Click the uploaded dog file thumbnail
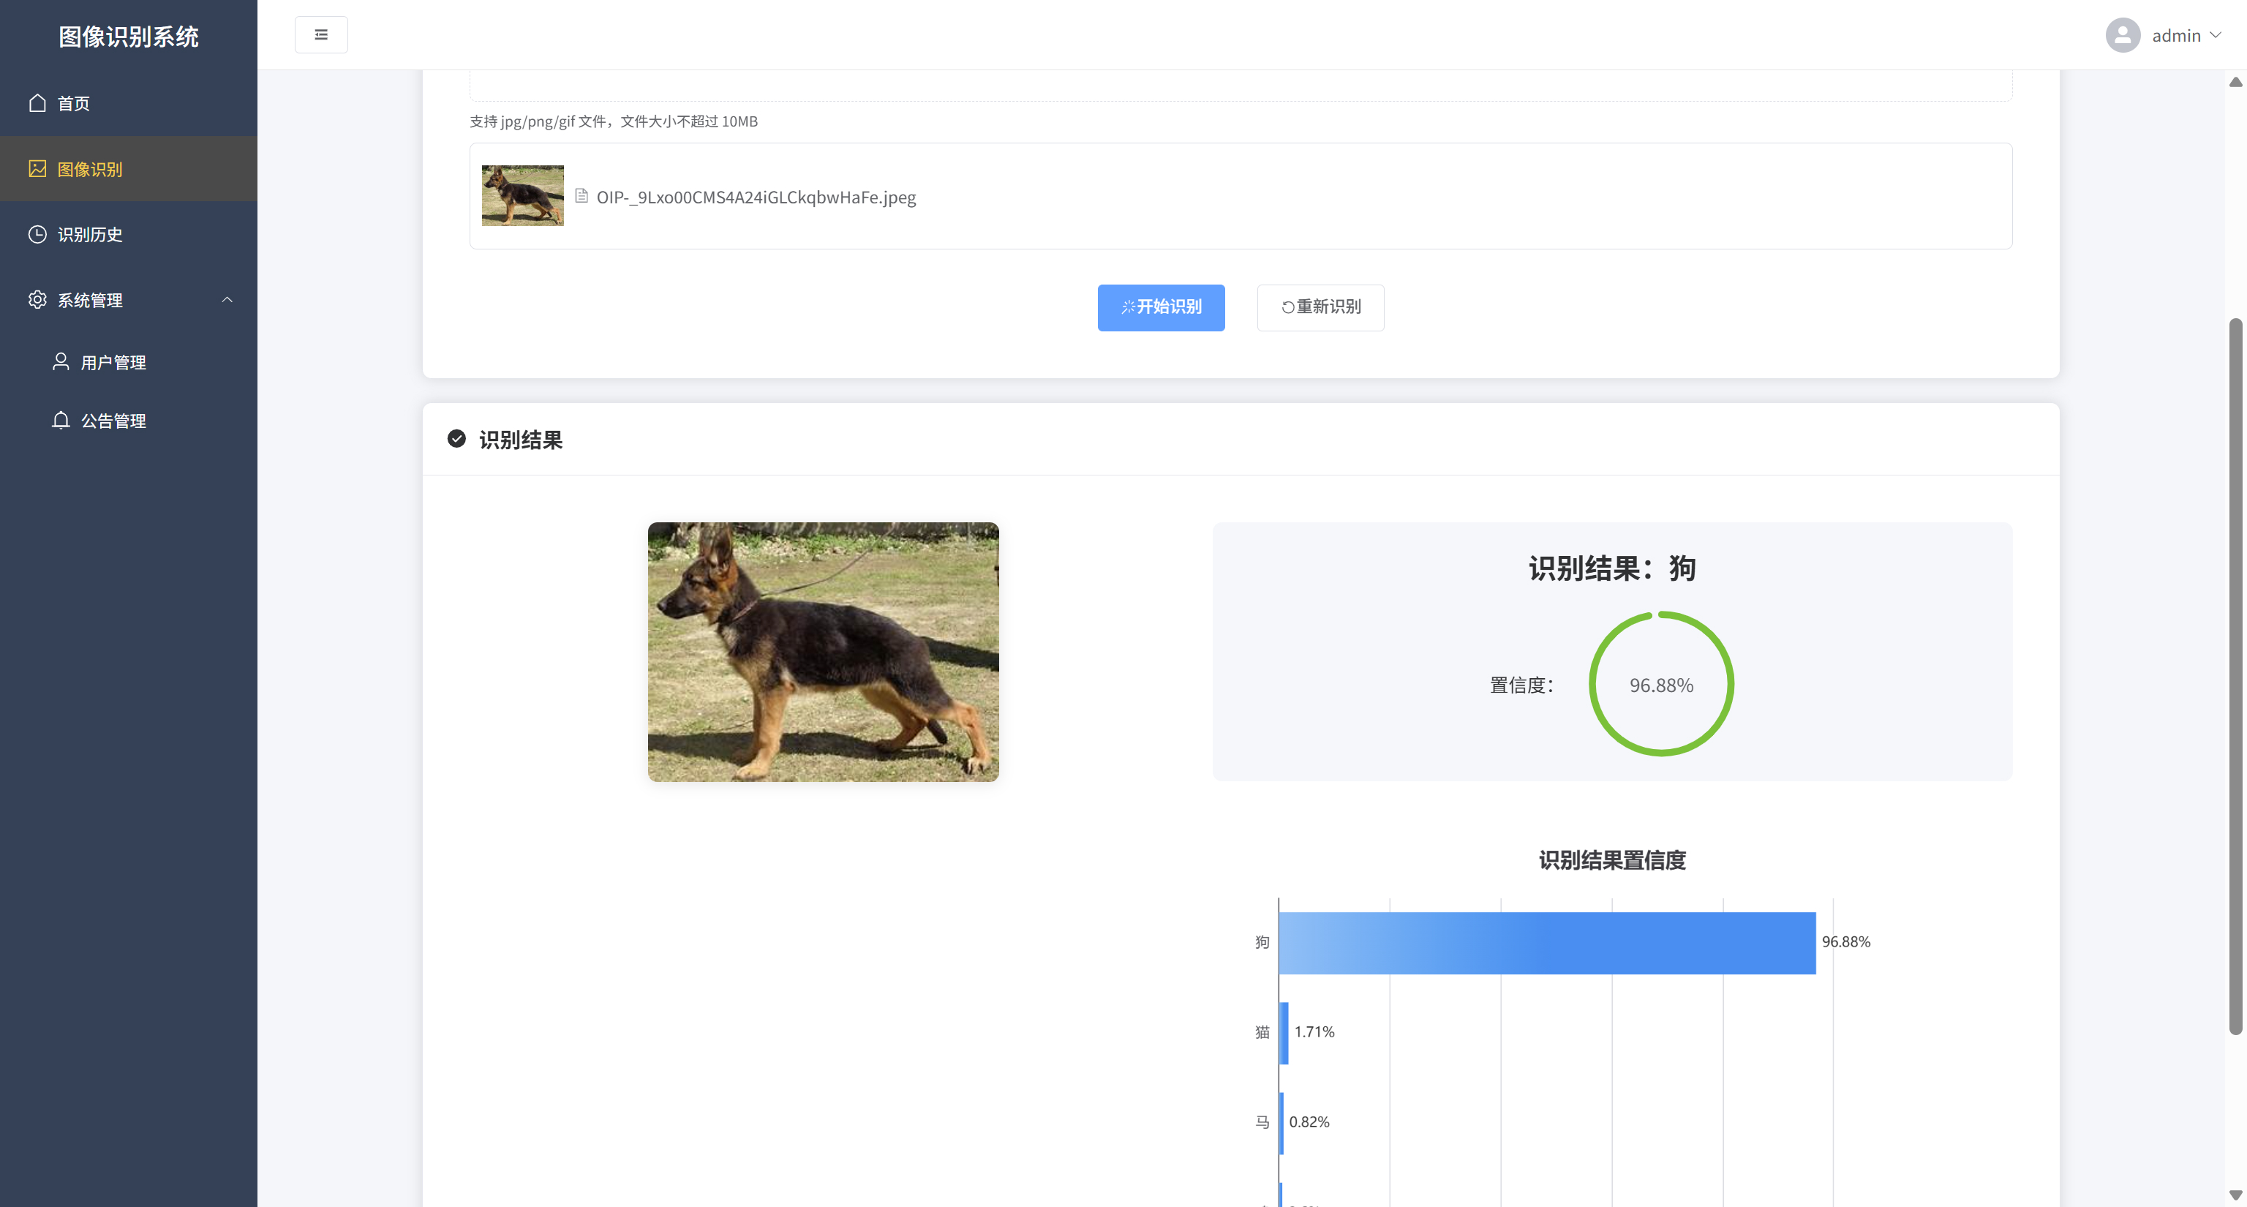This screenshot has height=1207, width=2247. [522, 195]
